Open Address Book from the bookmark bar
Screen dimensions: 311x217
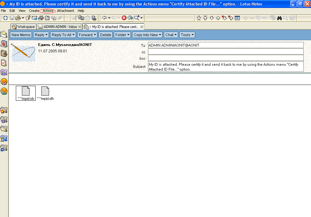pyautogui.click(x=4, y=53)
